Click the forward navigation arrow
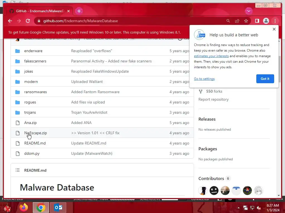The height and width of the screenshot is (213, 285). 19,21
